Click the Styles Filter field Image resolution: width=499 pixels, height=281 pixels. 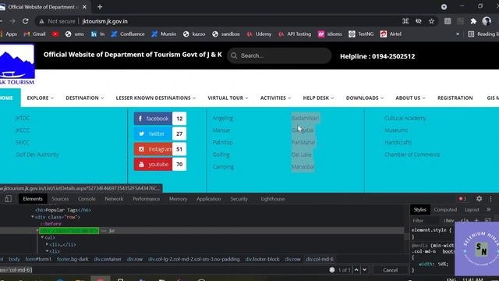click(425, 220)
